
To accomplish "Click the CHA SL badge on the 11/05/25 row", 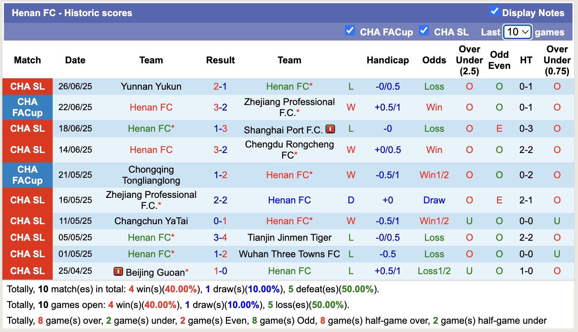I will pyautogui.click(x=27, y=221).
